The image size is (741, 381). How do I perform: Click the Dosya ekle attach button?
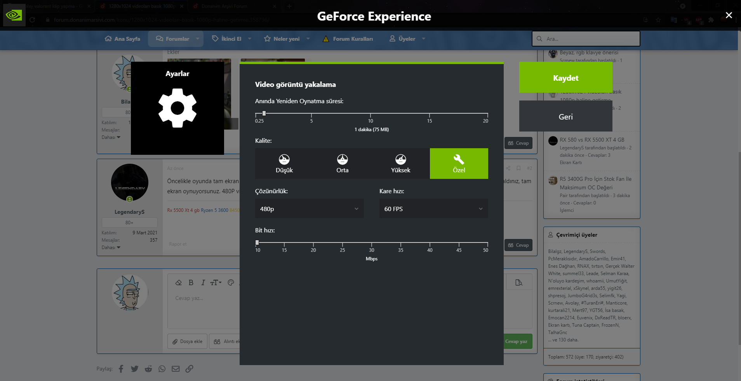(188, 341)
